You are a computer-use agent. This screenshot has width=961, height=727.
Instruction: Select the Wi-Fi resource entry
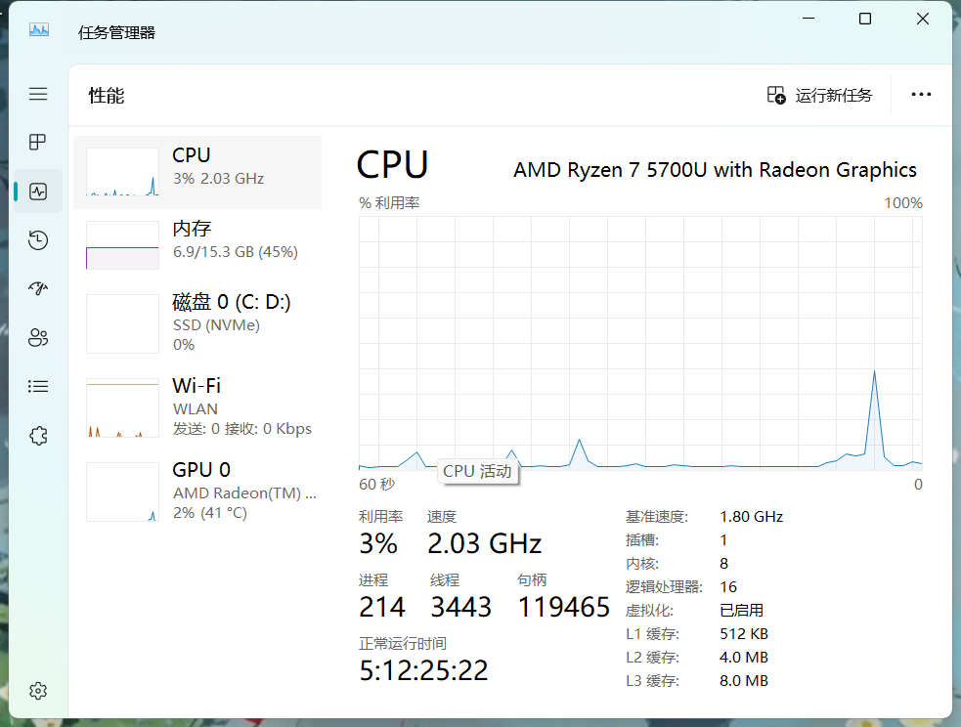[197, 407]
